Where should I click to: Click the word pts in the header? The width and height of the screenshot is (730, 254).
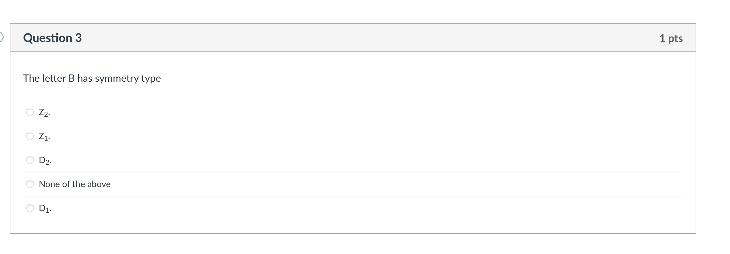675,38
